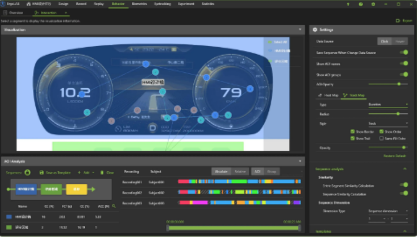Click the Save as Template icon
This screenshot has width=417, height=237.
tap(40, 172)
